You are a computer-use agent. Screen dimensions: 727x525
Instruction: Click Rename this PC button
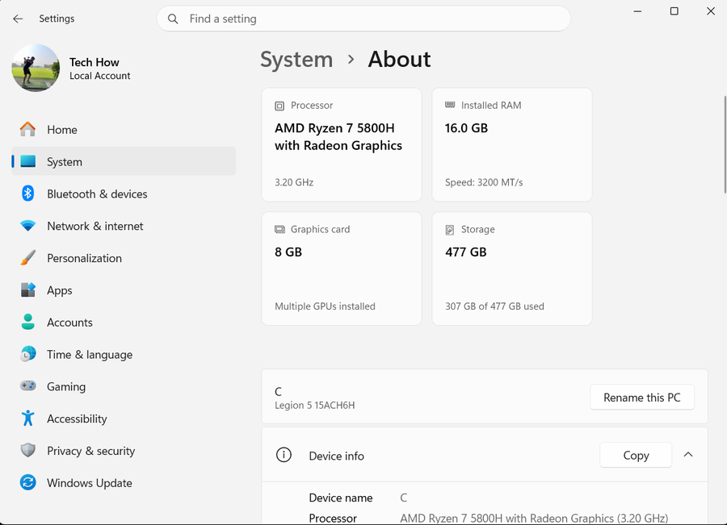(641, 398)
